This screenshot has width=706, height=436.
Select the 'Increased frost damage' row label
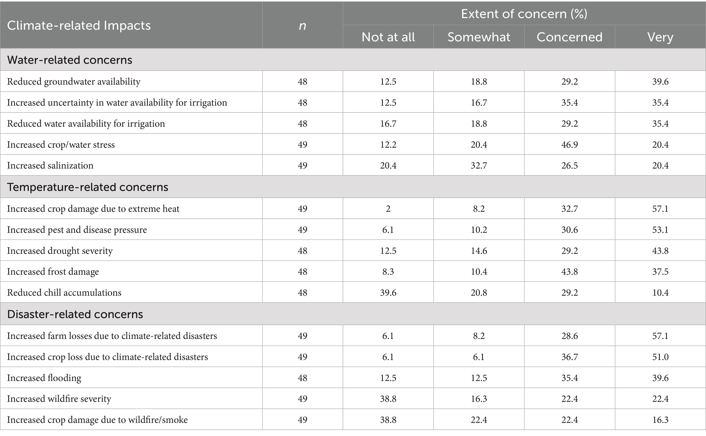click(53, 272)
